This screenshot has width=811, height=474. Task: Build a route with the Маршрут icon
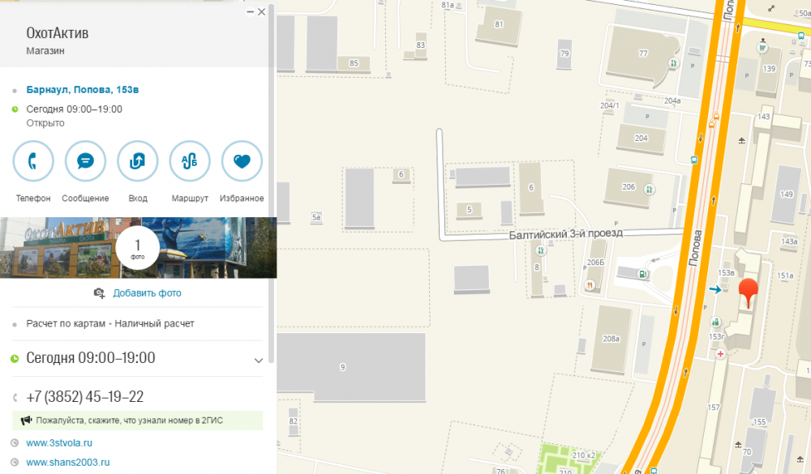coord(190,161)
